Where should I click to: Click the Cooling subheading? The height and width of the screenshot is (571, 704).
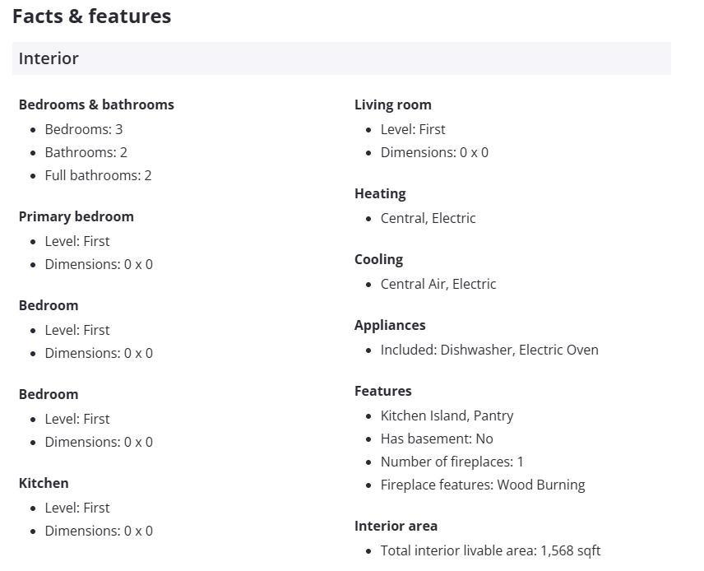378,259
